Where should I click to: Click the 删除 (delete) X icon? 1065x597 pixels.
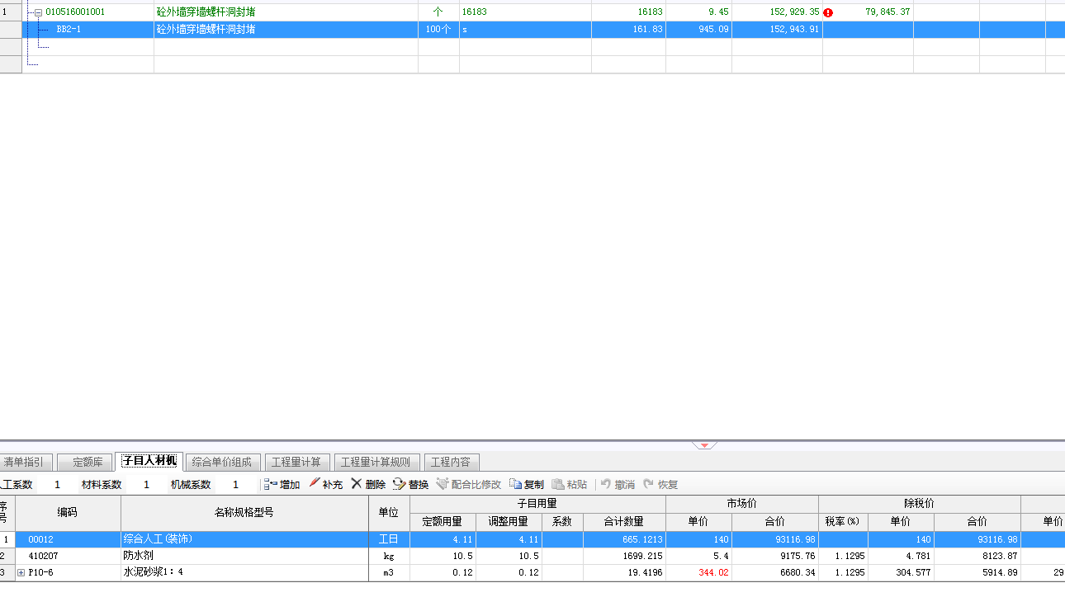[357, 484]
